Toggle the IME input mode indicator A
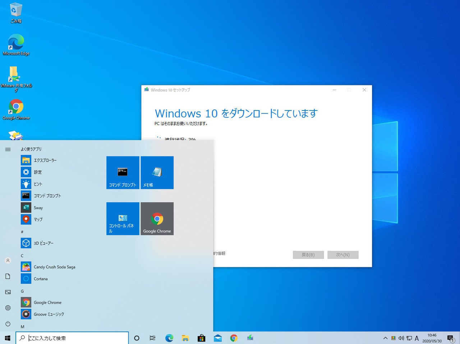Viewport: 460px width, 344px height. (417, 338)
